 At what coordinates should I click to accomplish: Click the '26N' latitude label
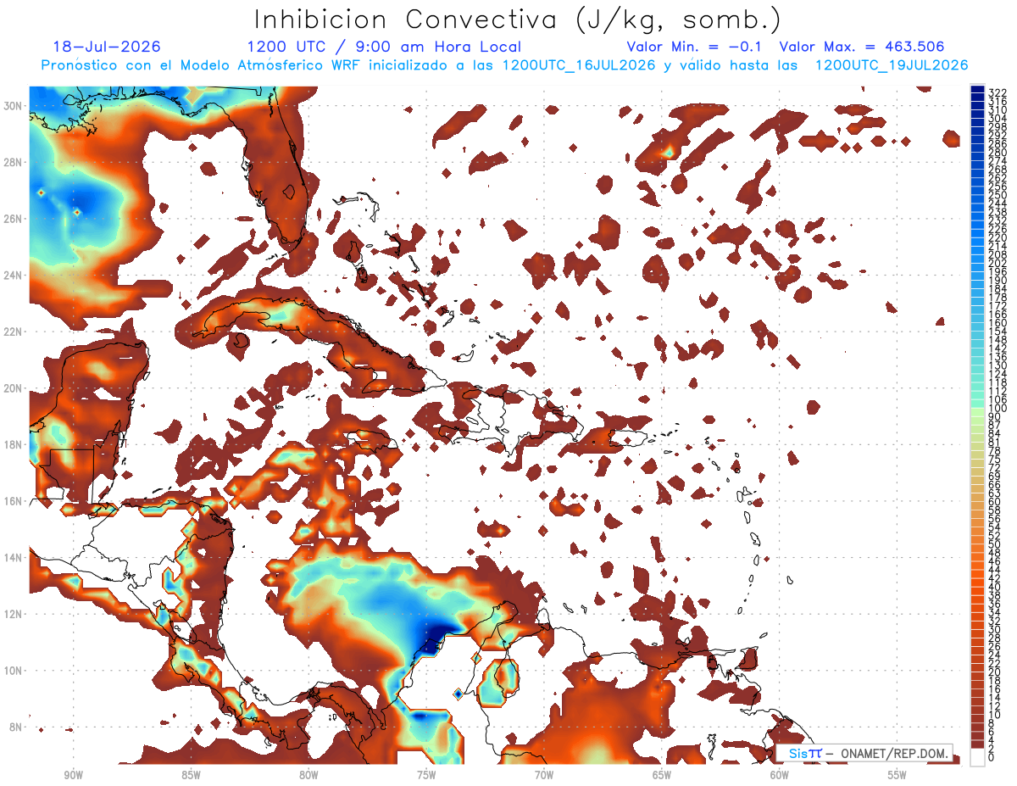point(13,219)
